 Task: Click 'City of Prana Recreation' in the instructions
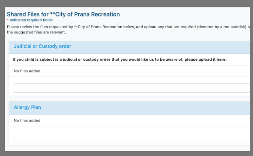coord(101,27)
